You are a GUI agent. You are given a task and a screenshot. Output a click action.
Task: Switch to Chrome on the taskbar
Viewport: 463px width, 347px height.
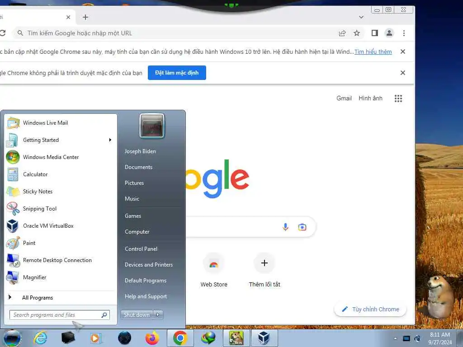180,338
